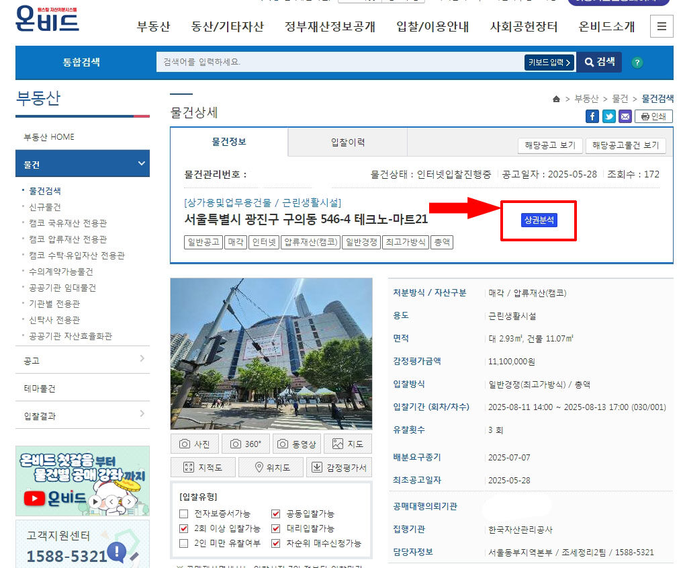Image resolution: width=683 pixels, height=568 pixels.
Task: Click the 검색 search button
Action: click(600, 62)
